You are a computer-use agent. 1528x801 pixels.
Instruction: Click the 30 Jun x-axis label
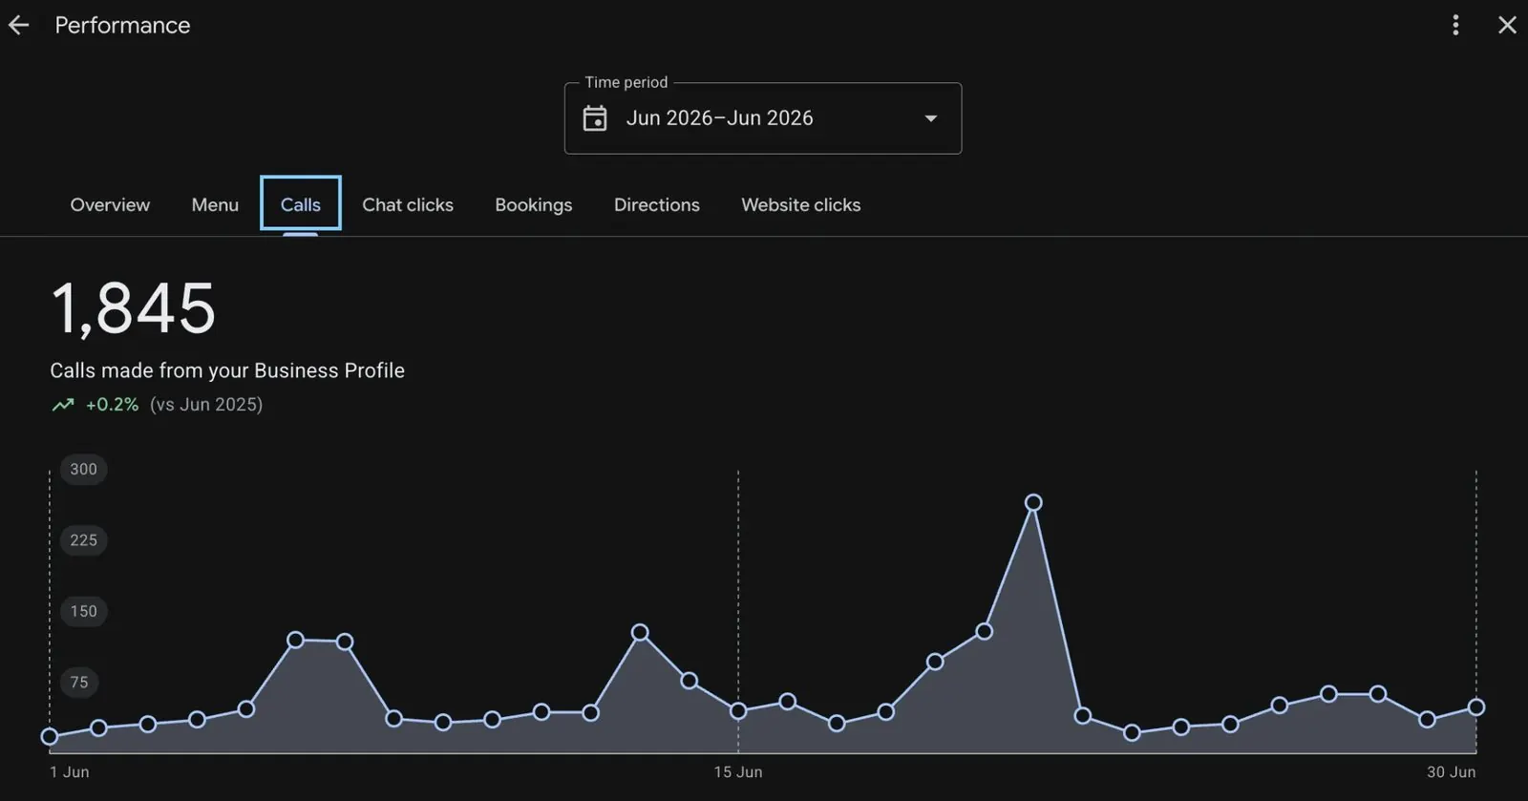pyautogui.click(x=1452, y=771)
